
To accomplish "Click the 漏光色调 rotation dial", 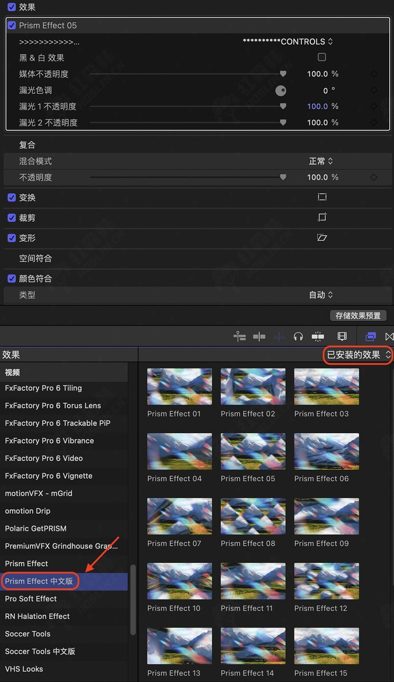I will point(281,90).
